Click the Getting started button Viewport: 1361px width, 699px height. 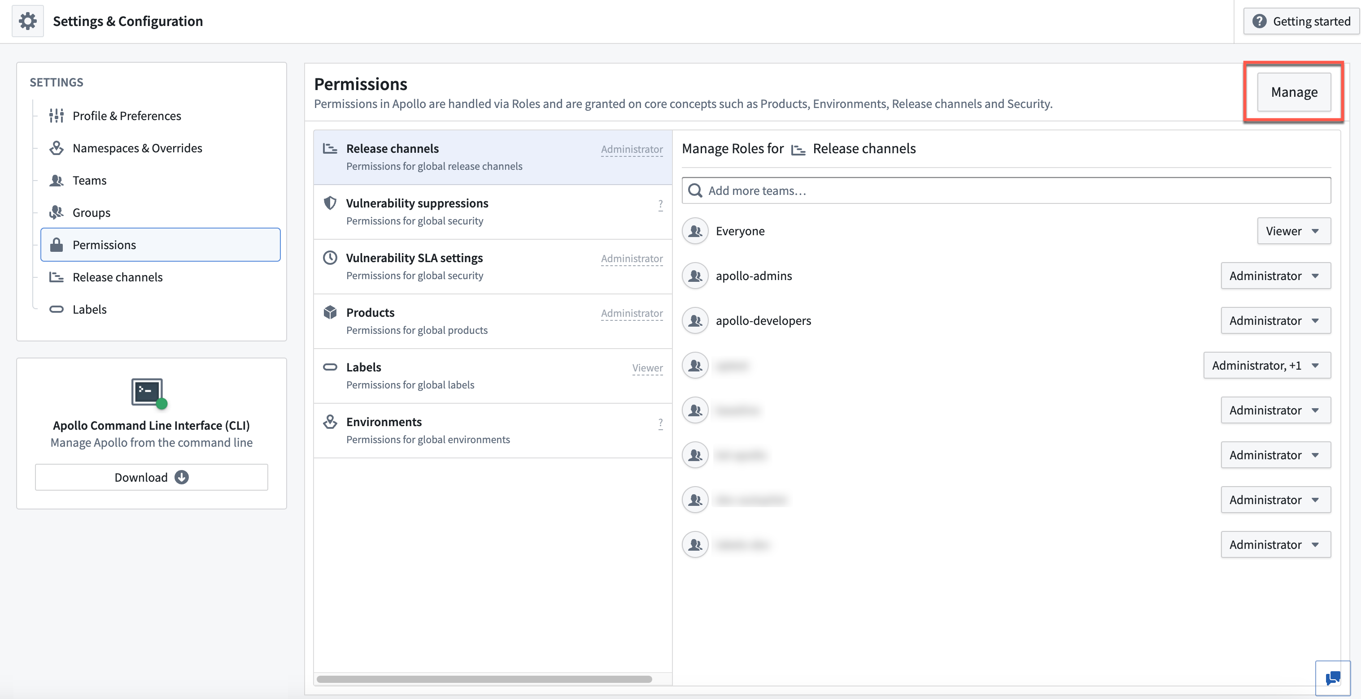click(1302, 21)
